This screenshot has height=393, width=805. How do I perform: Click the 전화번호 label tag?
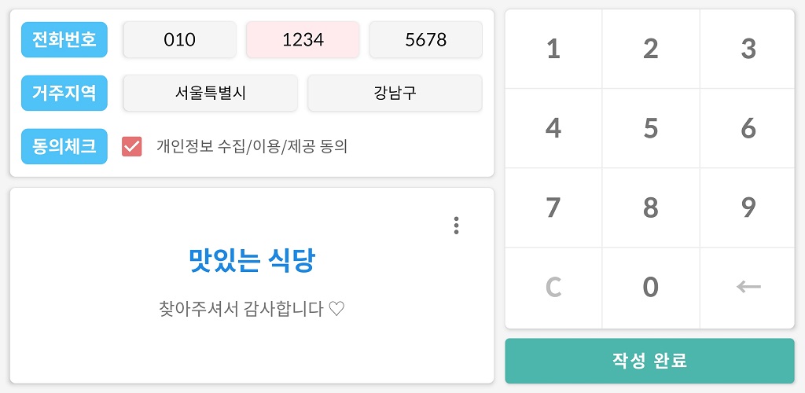point(64,39)
